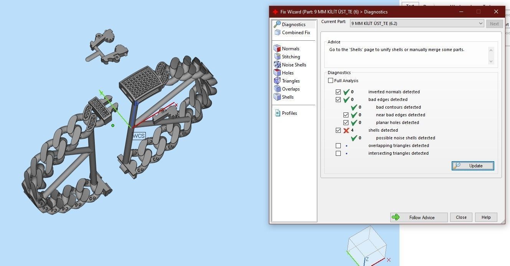Click the Advice message text
Screen dimensions: 510x266
point(397,50)
